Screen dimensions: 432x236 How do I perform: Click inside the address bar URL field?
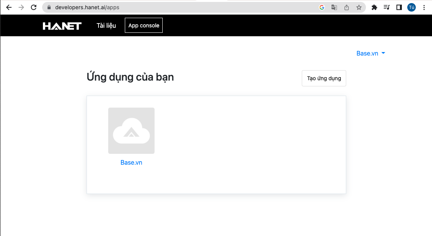[116, 7]
